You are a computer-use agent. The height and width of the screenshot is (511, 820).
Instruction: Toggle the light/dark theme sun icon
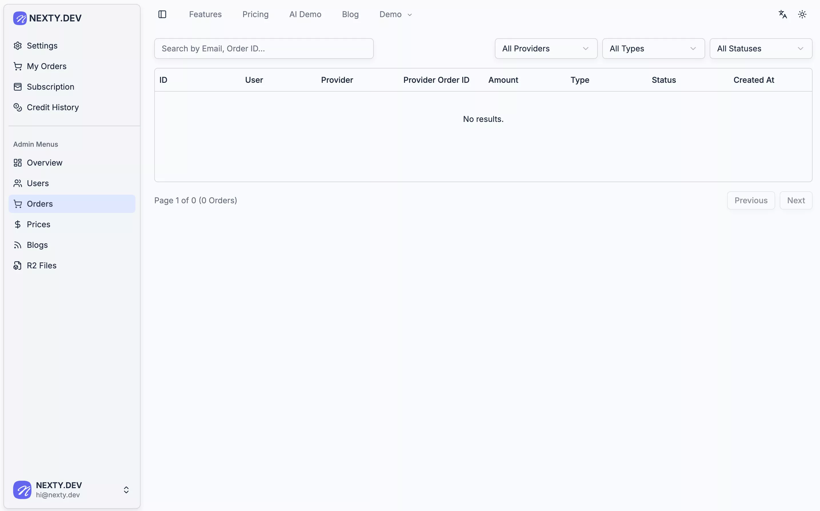coord(802,14)
